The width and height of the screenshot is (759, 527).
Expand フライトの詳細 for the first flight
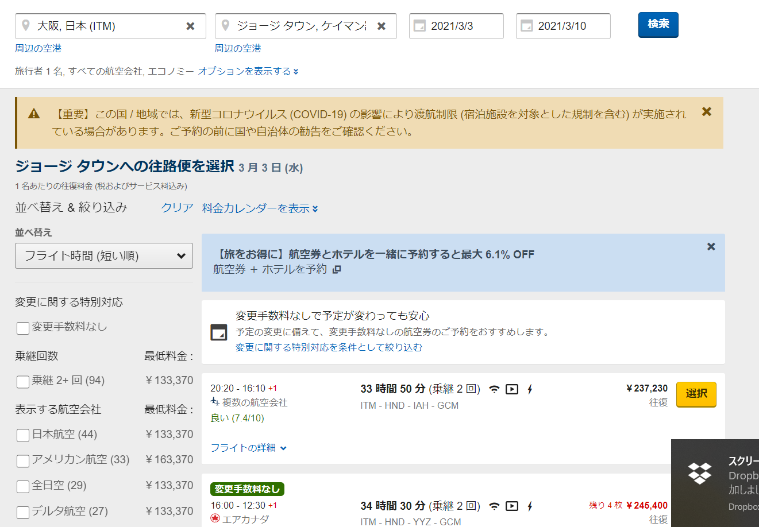tap(247, 447)
